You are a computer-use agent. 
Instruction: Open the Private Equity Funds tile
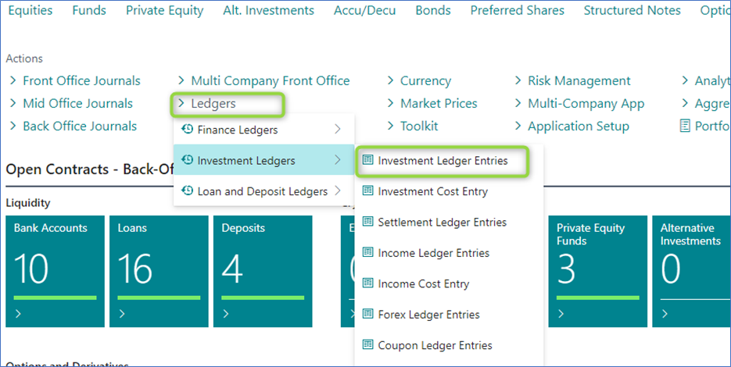[597, 271]
